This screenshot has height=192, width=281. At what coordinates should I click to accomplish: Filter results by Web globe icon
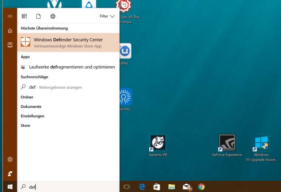tap(53, 16)
